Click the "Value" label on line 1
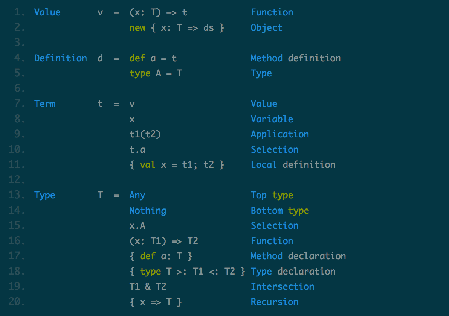Viewport: 449px width, 316px height. 47,12
